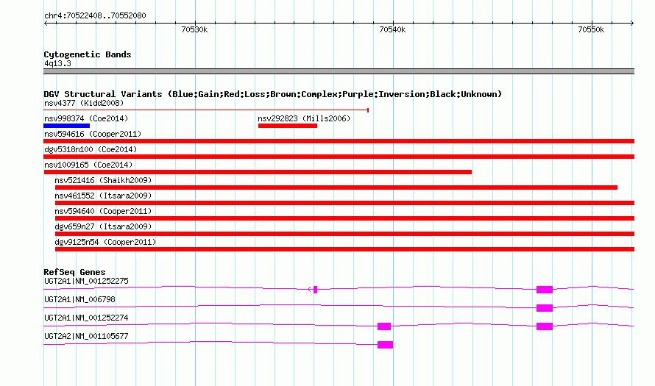
Task: Select the nsv292823 (Mills2006) red bar
Action: pyautogui.click(x=288, y=126)
